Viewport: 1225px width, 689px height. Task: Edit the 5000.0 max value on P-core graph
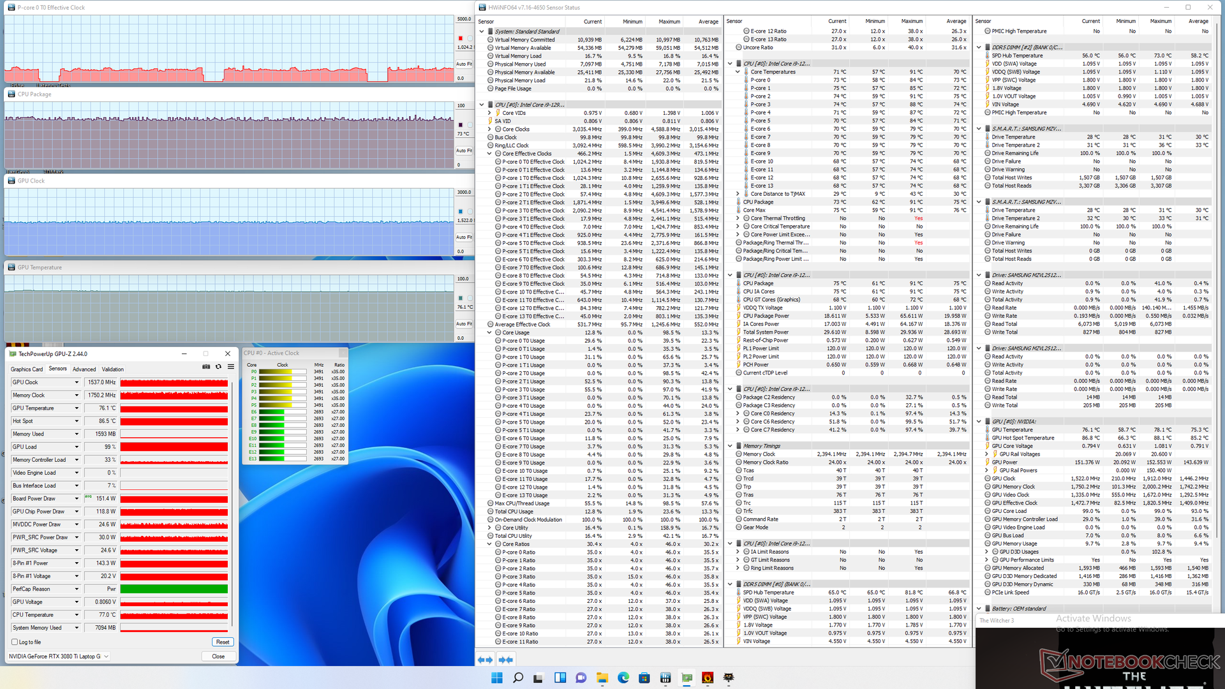tap(464, 19)
